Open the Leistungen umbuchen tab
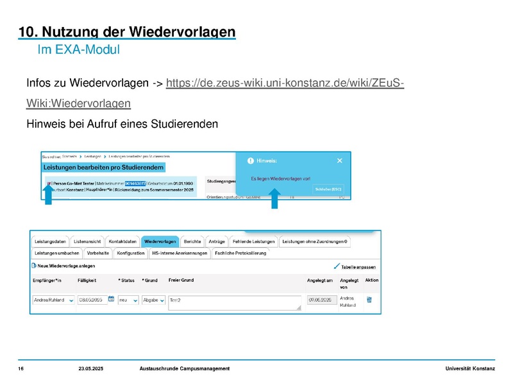The height and width of the screenshot is (385, 513). [57, 253]
